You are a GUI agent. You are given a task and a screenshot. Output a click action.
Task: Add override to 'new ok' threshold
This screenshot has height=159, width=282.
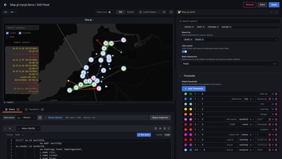click(273, 94)
